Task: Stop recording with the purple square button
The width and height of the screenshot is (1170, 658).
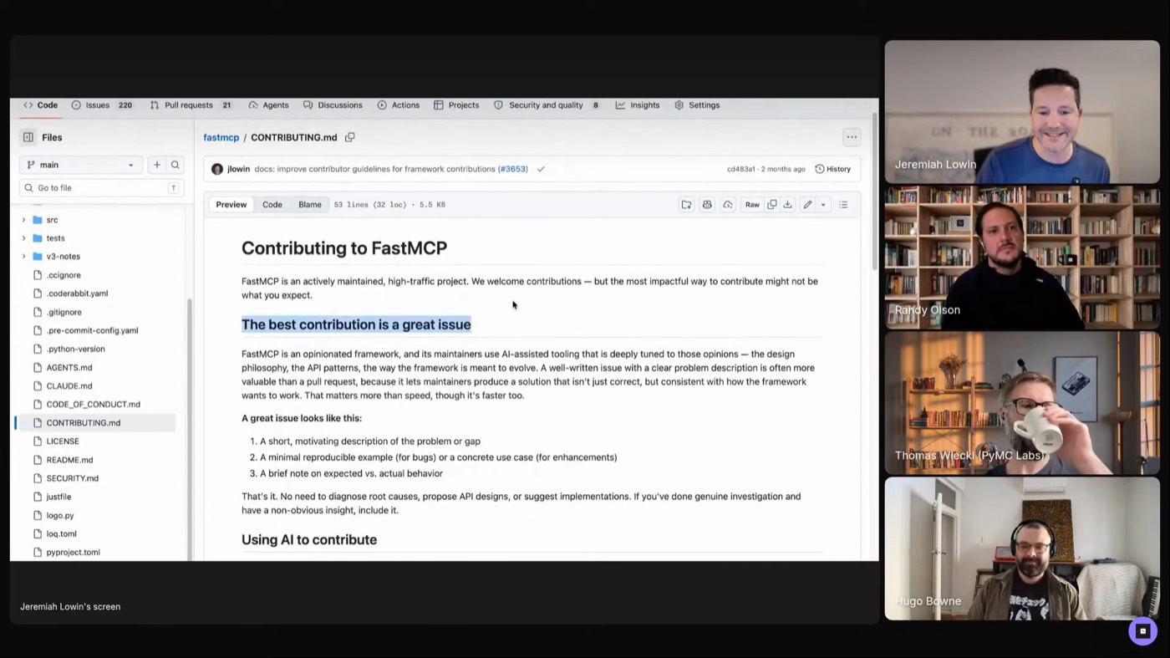Action: (x=1142, y=631)
